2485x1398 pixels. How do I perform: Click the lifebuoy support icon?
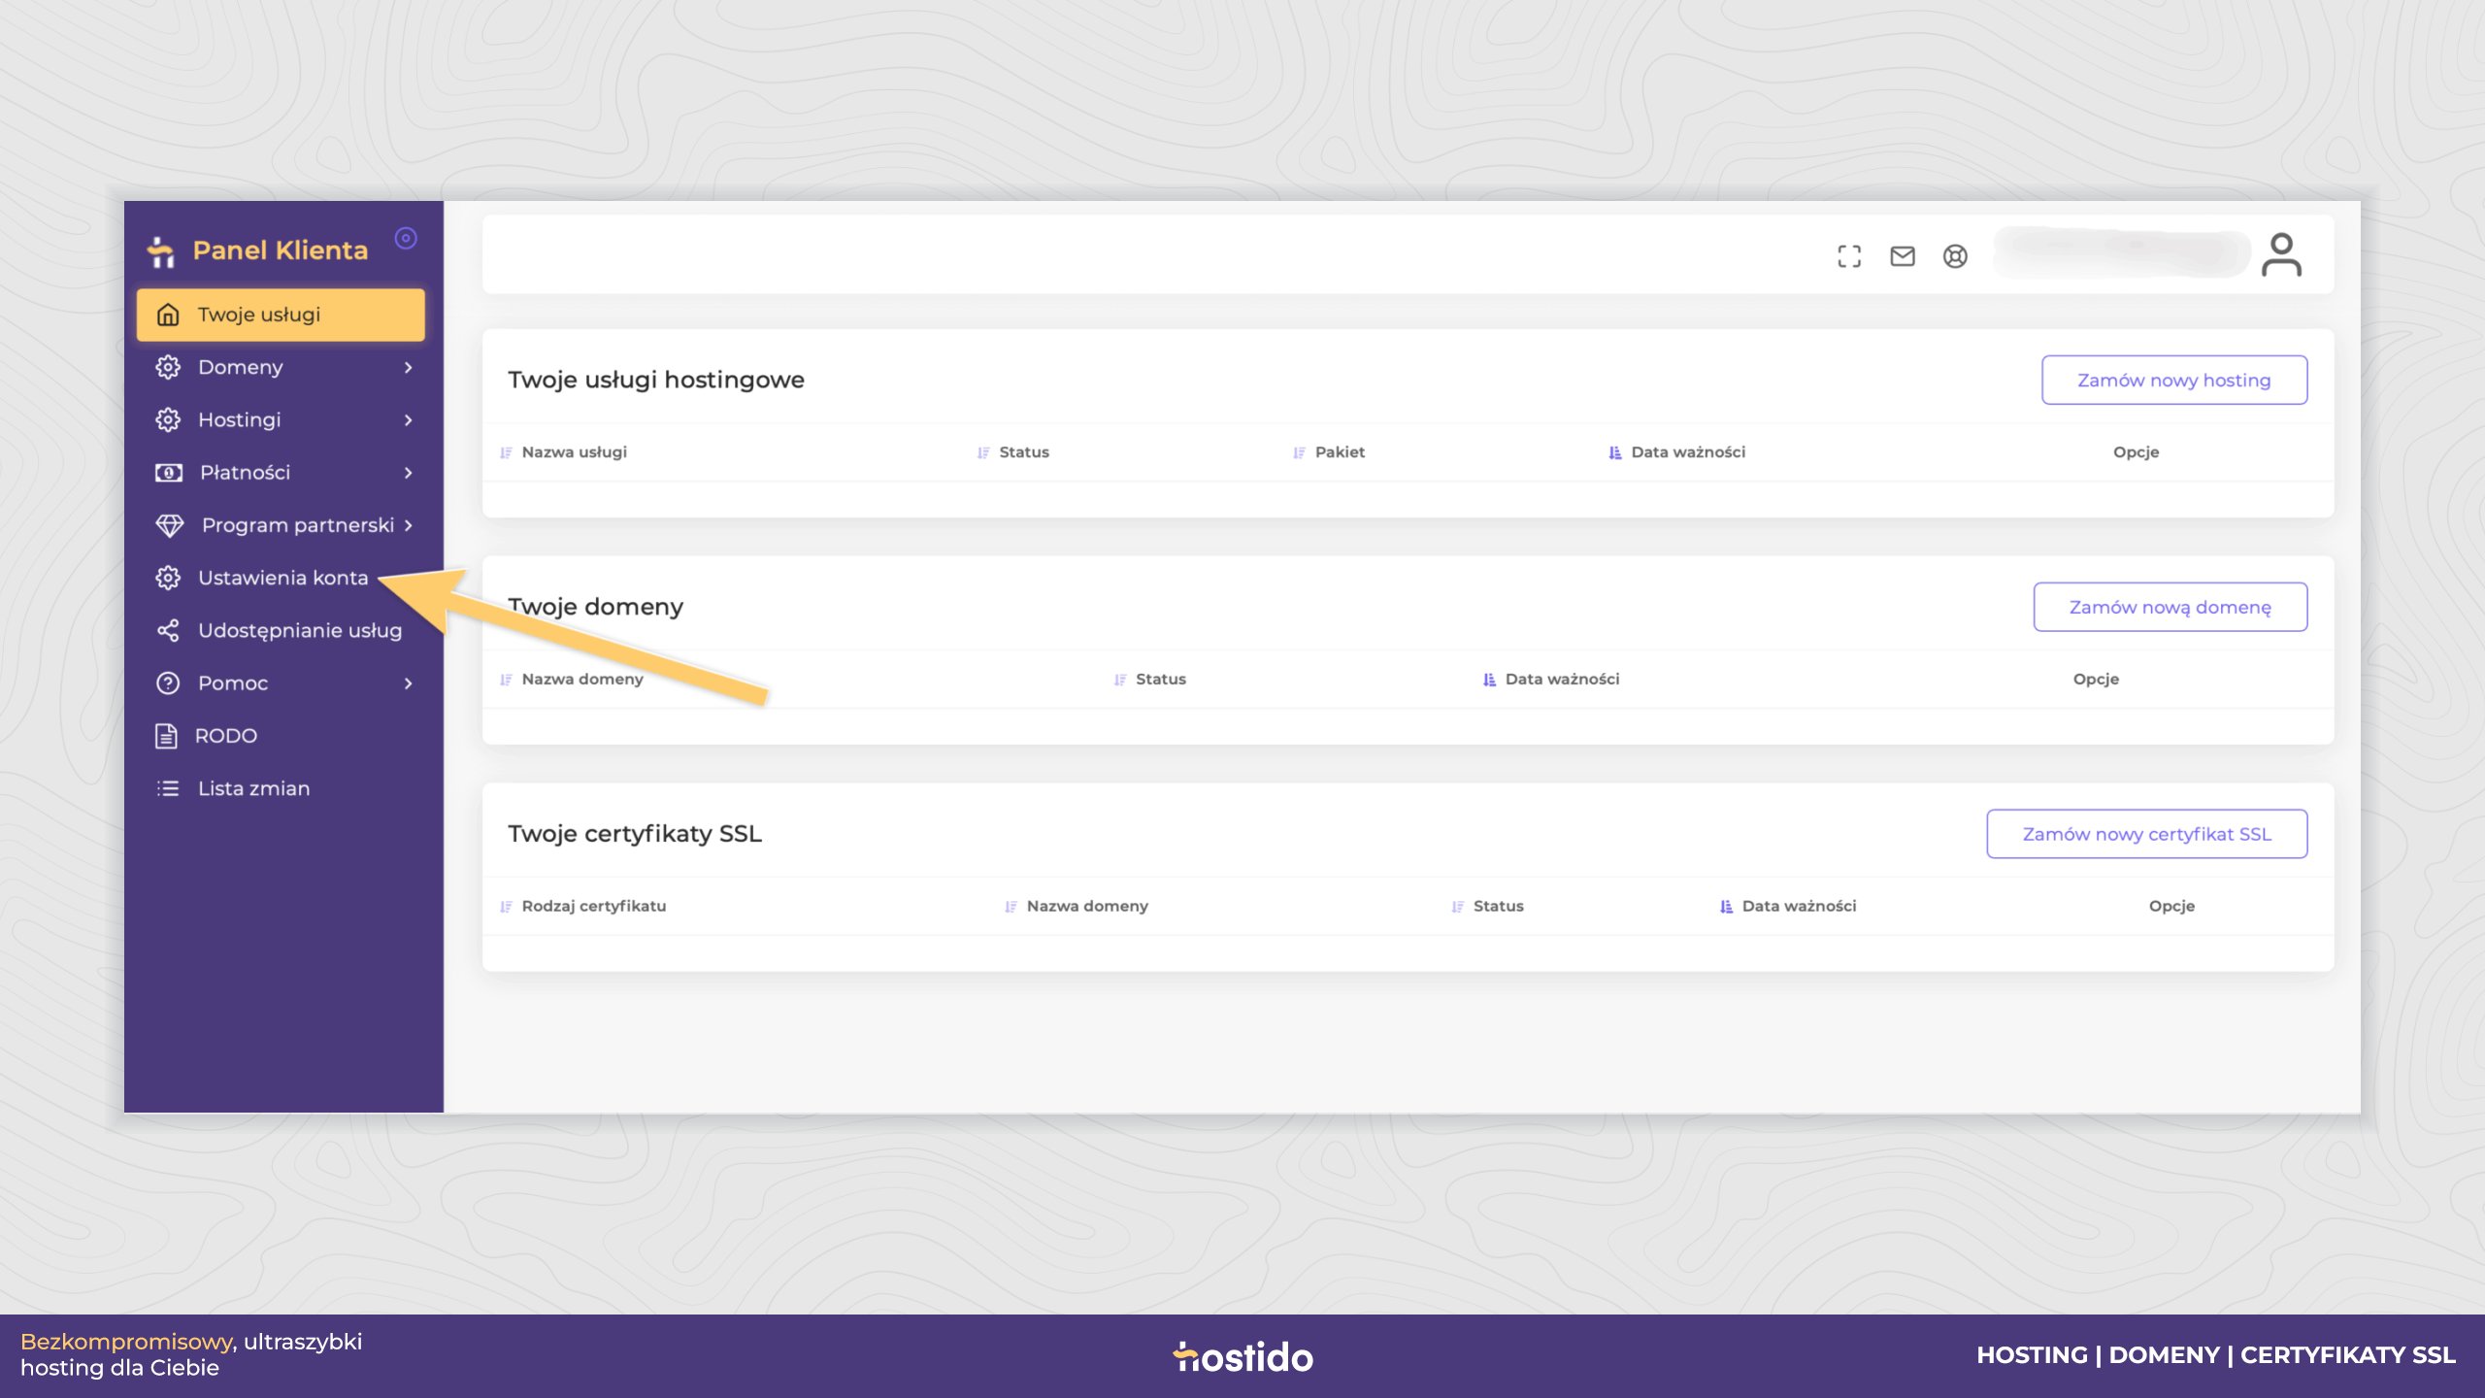tap(1955, 256)
